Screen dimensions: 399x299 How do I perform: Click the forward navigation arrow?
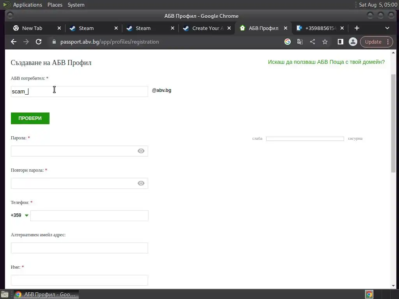pos(26,42)
